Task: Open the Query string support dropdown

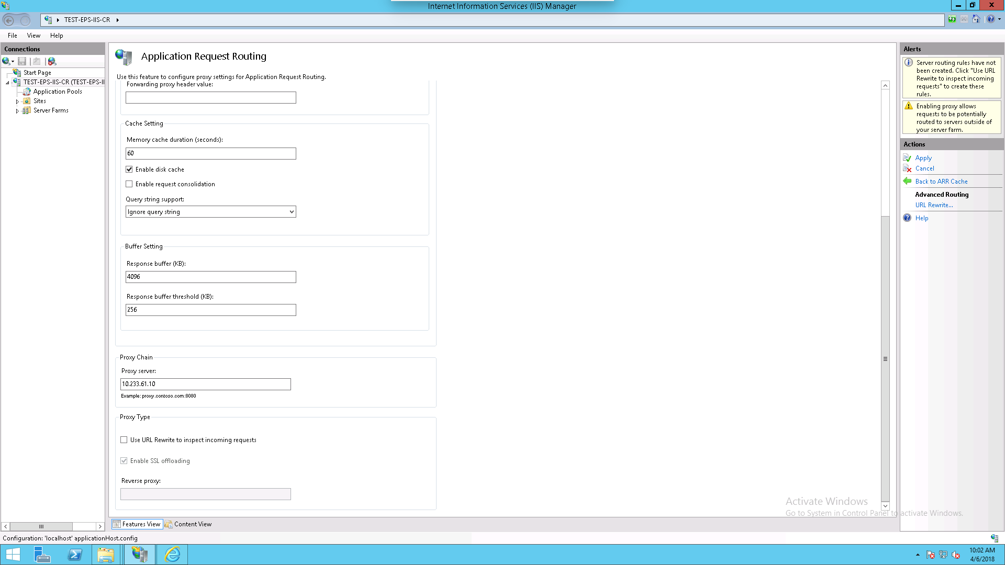Action: coord(211,212)
